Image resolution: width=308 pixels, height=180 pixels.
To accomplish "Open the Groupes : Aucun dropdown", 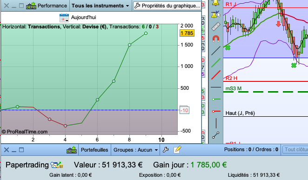I will pos(135,150).
